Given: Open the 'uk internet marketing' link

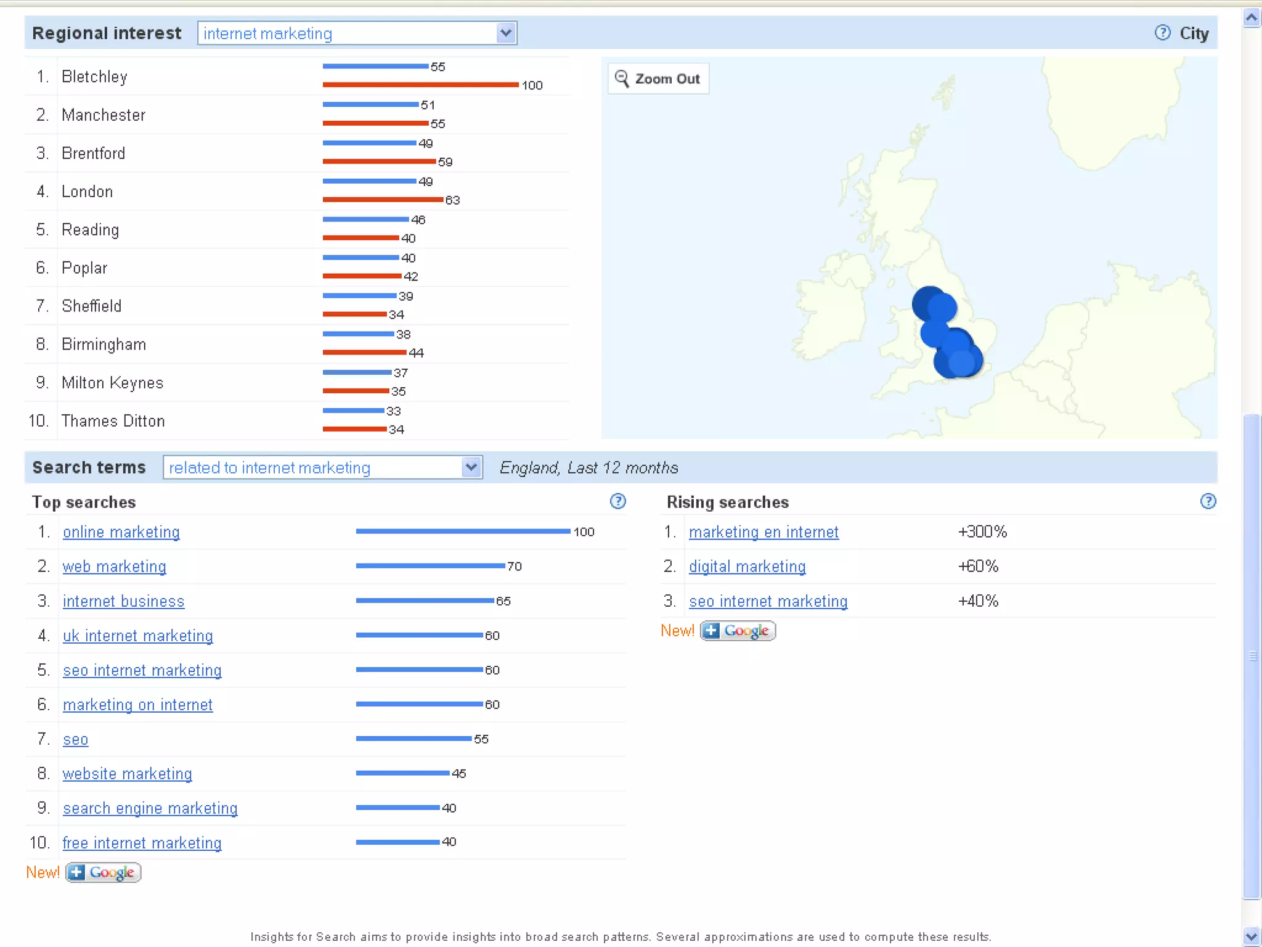Looking at the screenshot, I should [x=138, y=636].
